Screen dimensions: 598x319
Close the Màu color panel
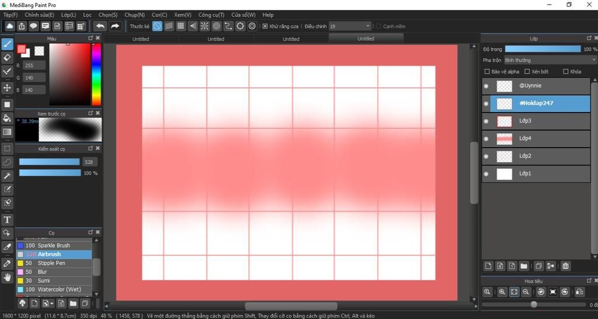(98, 38)
